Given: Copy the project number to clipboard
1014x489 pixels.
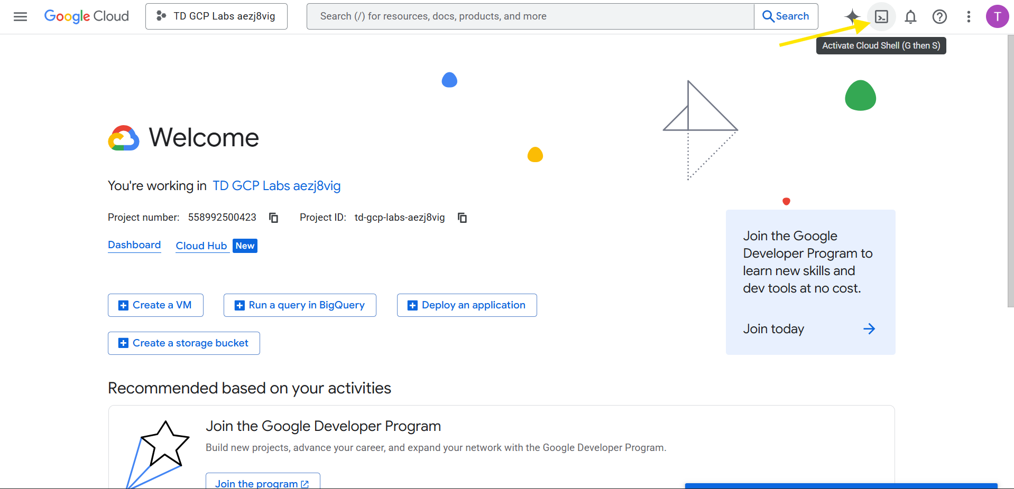Looking at the screenshot, I should (273, 218).
